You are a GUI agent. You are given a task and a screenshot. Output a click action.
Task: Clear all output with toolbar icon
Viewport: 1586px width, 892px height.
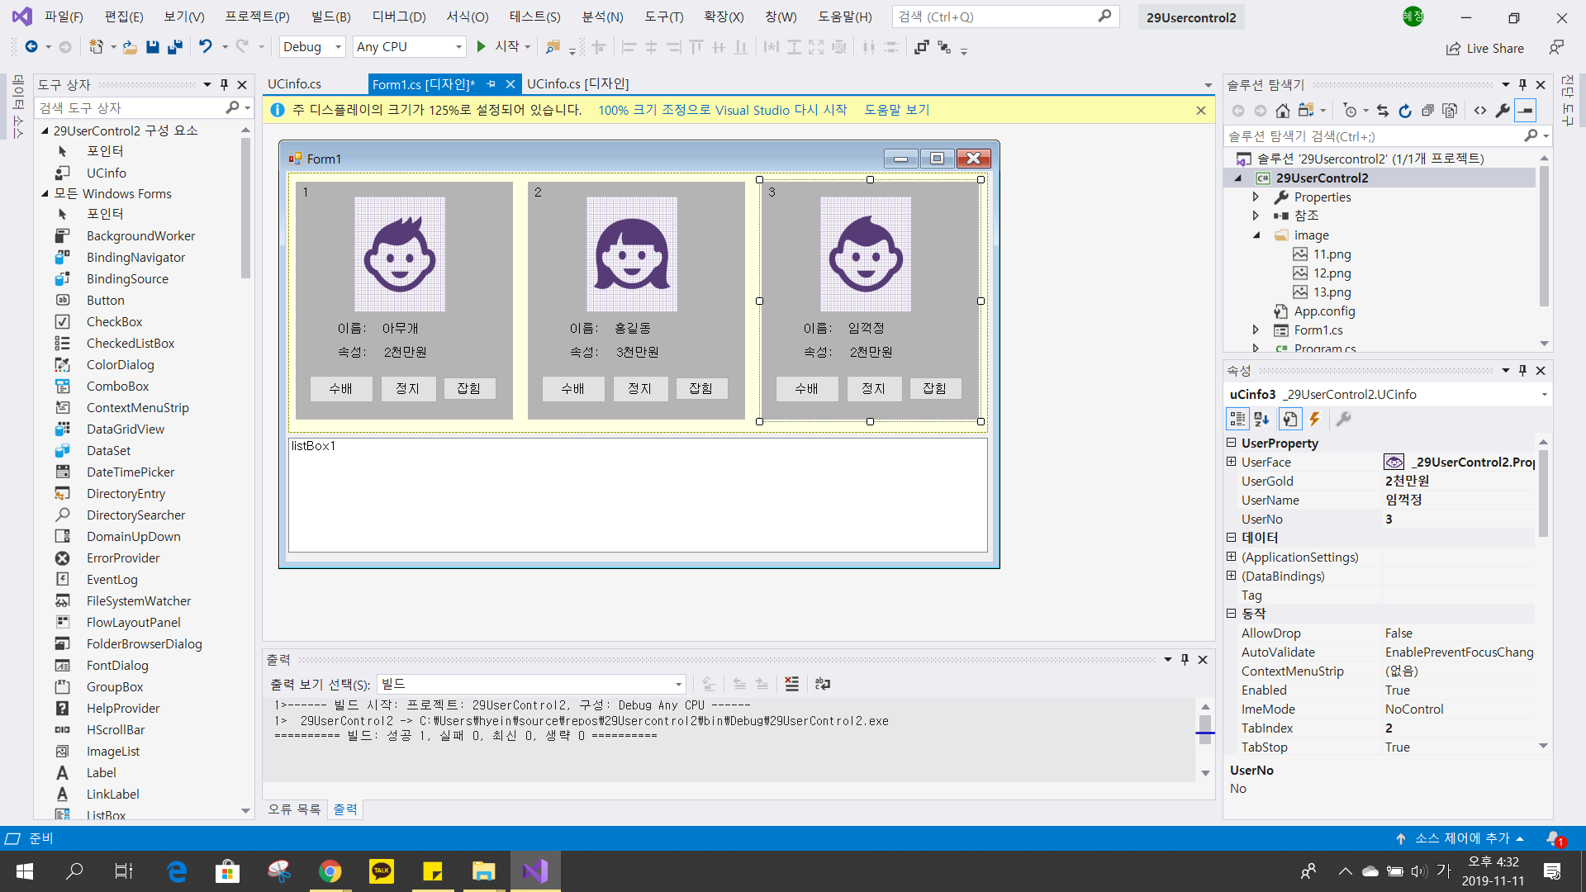click(791, 684)
